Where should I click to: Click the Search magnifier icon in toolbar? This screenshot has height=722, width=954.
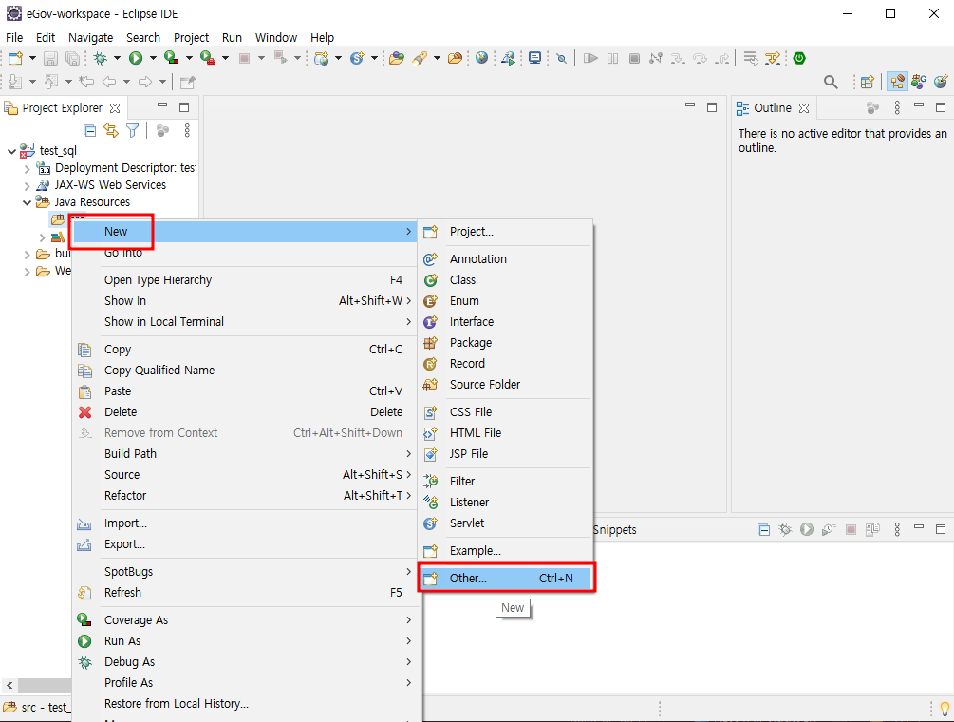coord(831,82)
